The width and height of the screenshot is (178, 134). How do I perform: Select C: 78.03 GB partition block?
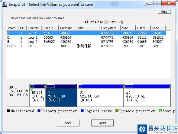(61, 95)
